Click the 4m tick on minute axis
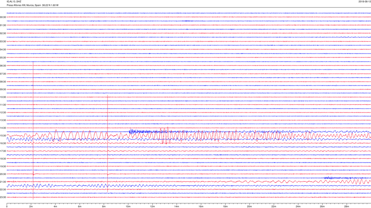 coord(55,206)
